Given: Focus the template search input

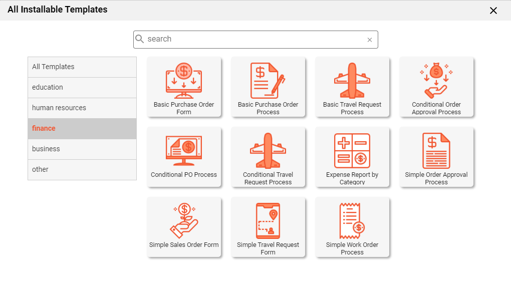Looking at the screenshot, I should [255, 40].
